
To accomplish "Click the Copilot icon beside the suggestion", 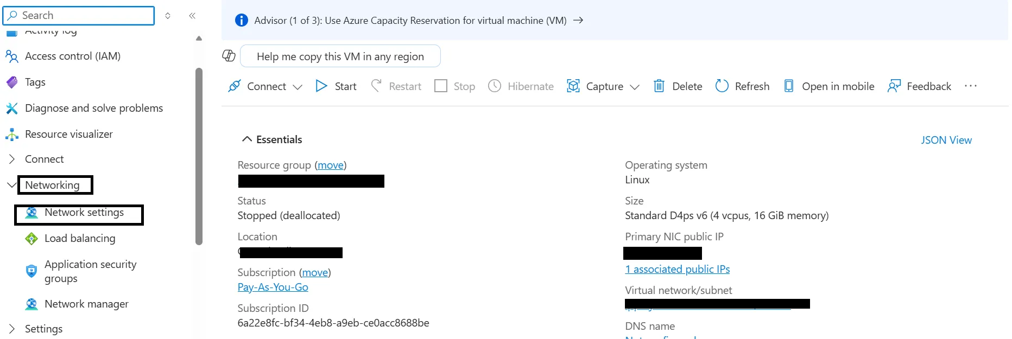I will (229, 55).
